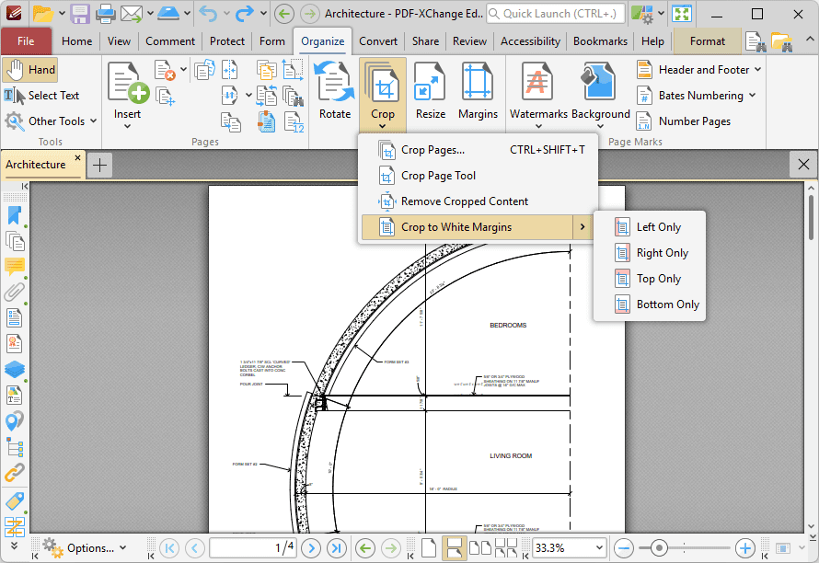Viewport: 819px width, 563px height.
Task: Open the attachments paperclip sidebar icon
Action: [x=15, y=293]
